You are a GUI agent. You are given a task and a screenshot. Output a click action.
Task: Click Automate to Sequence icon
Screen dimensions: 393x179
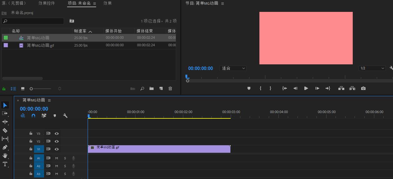[x=133, y=89]
